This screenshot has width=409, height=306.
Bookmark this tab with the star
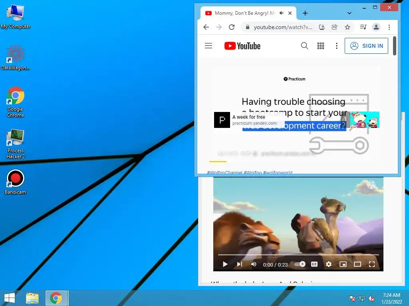[347, 27]
